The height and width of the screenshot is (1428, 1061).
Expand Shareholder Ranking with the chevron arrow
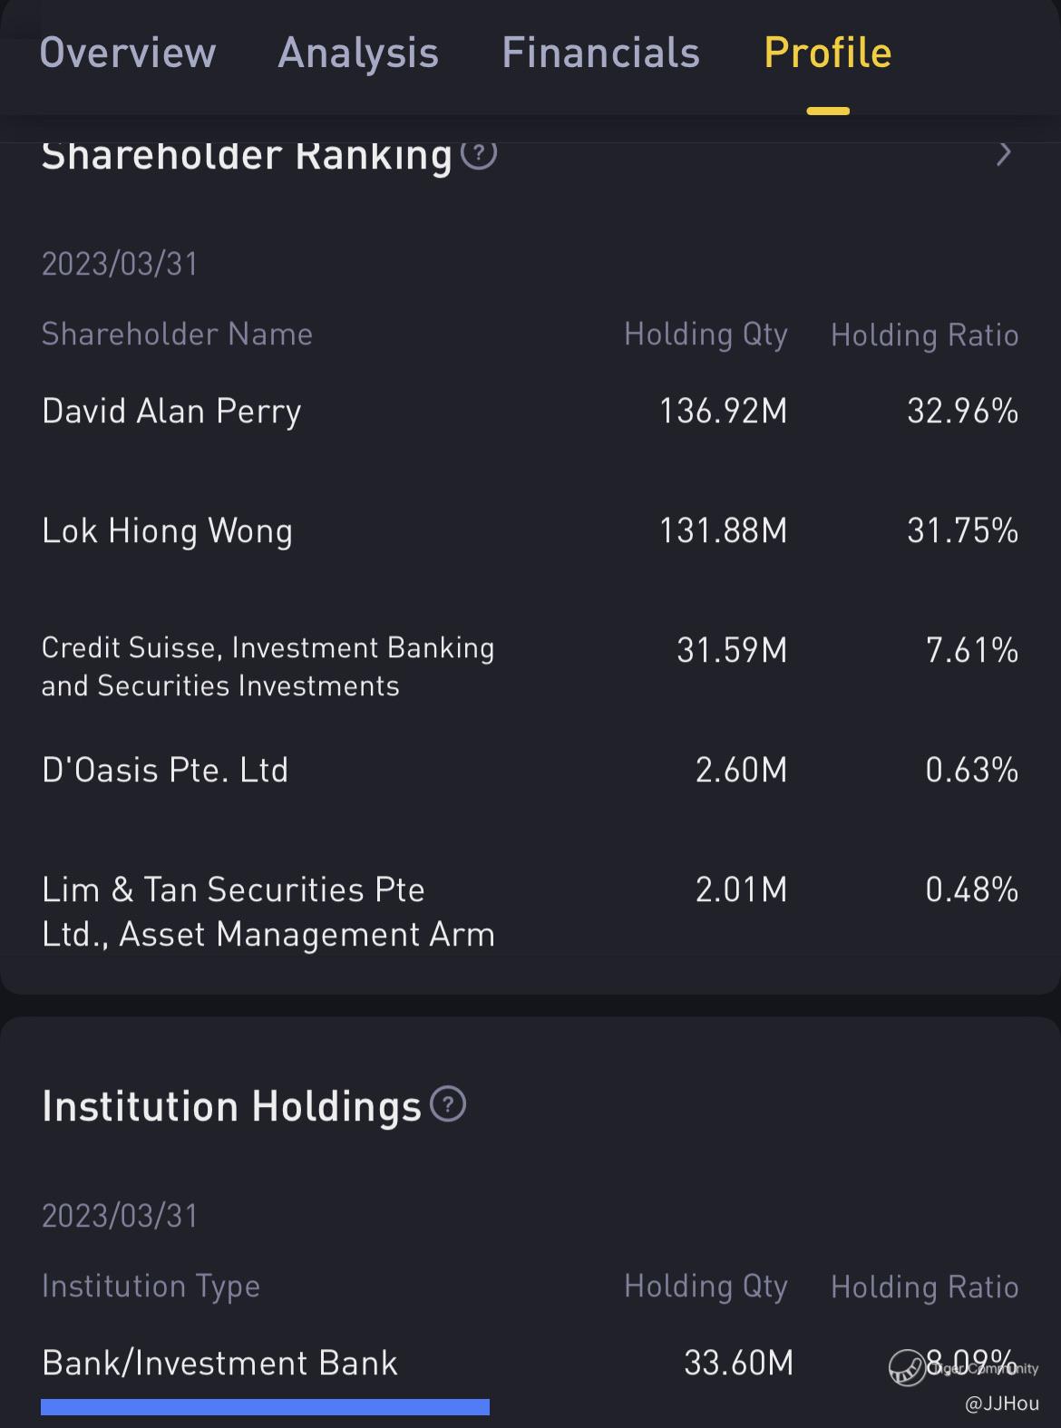click(x=1003, y=154)
